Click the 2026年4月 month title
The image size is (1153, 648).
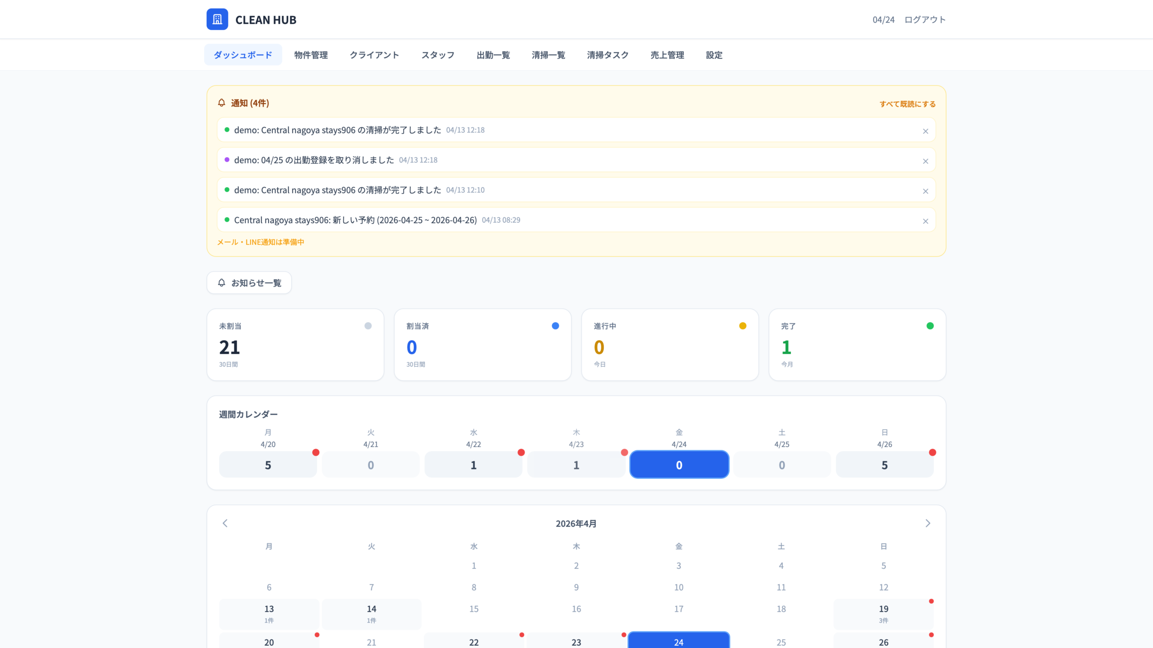point(576,524)
